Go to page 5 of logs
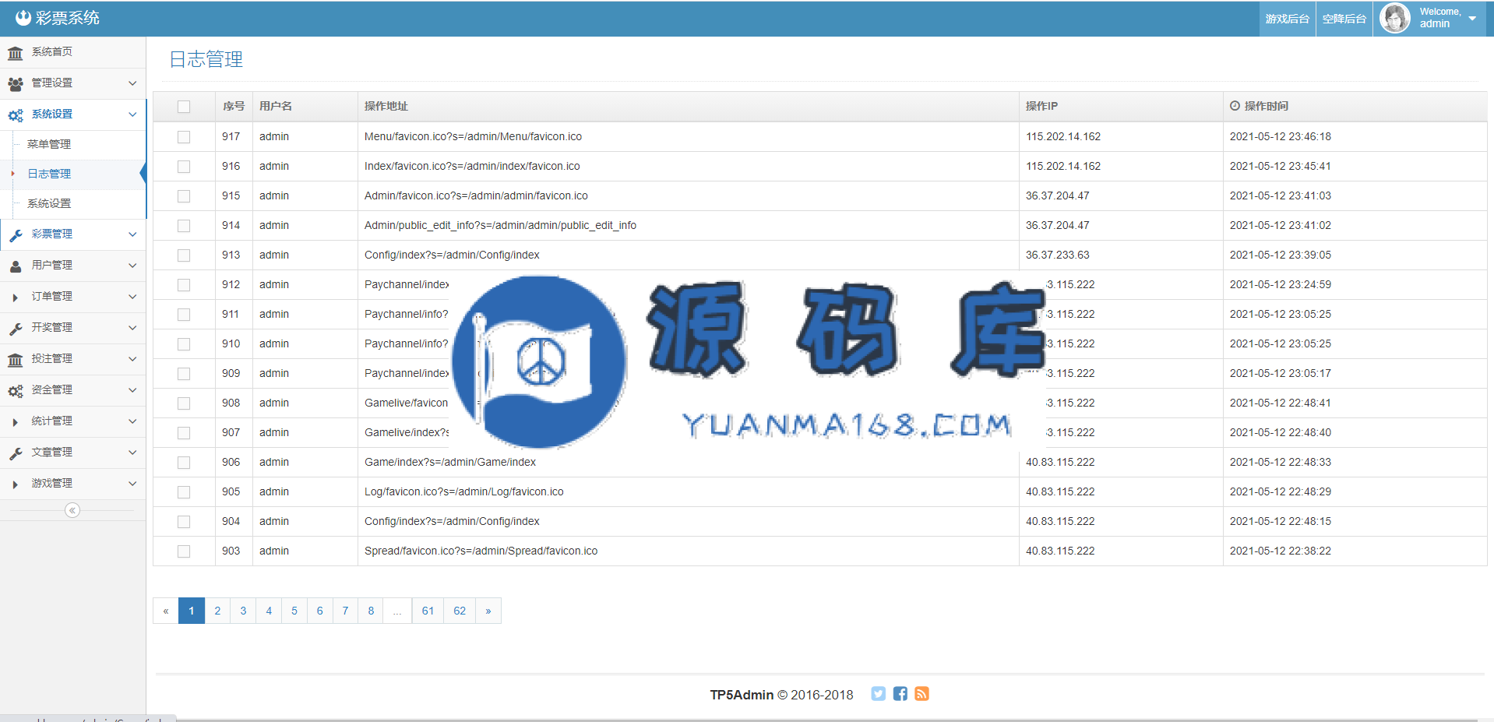 tap(294, 611)
